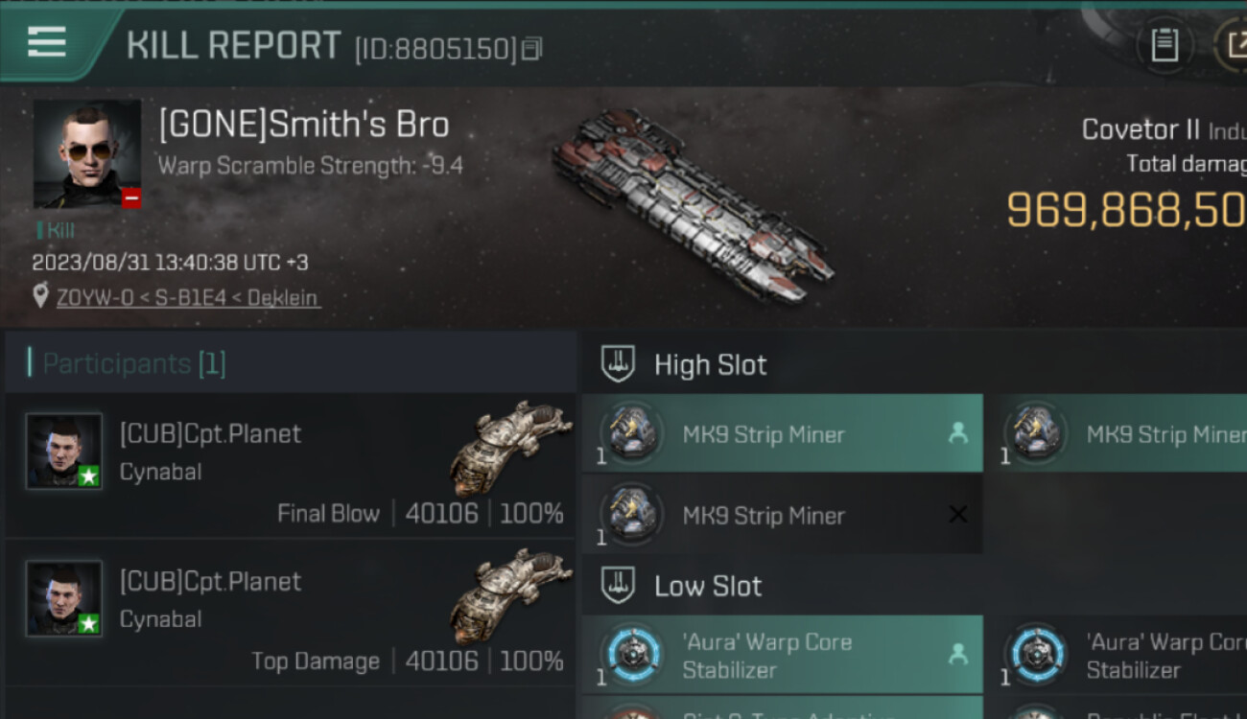Open the hamburger menu
Image resolution: width=1247 pixels, height=719 pixels.
click(x=46, y=42)
